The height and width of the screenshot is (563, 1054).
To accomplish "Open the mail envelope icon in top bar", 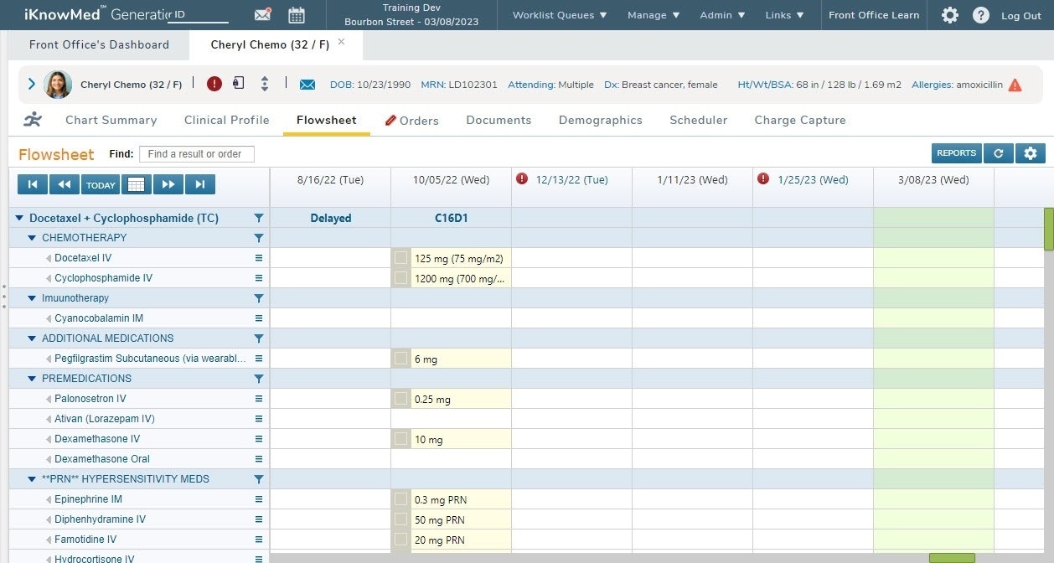I will pos(263,15).
